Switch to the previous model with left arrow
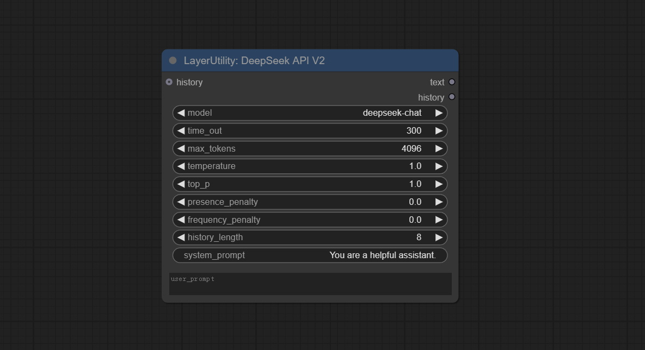Screen dimensions: 645x350 [181, 113]
